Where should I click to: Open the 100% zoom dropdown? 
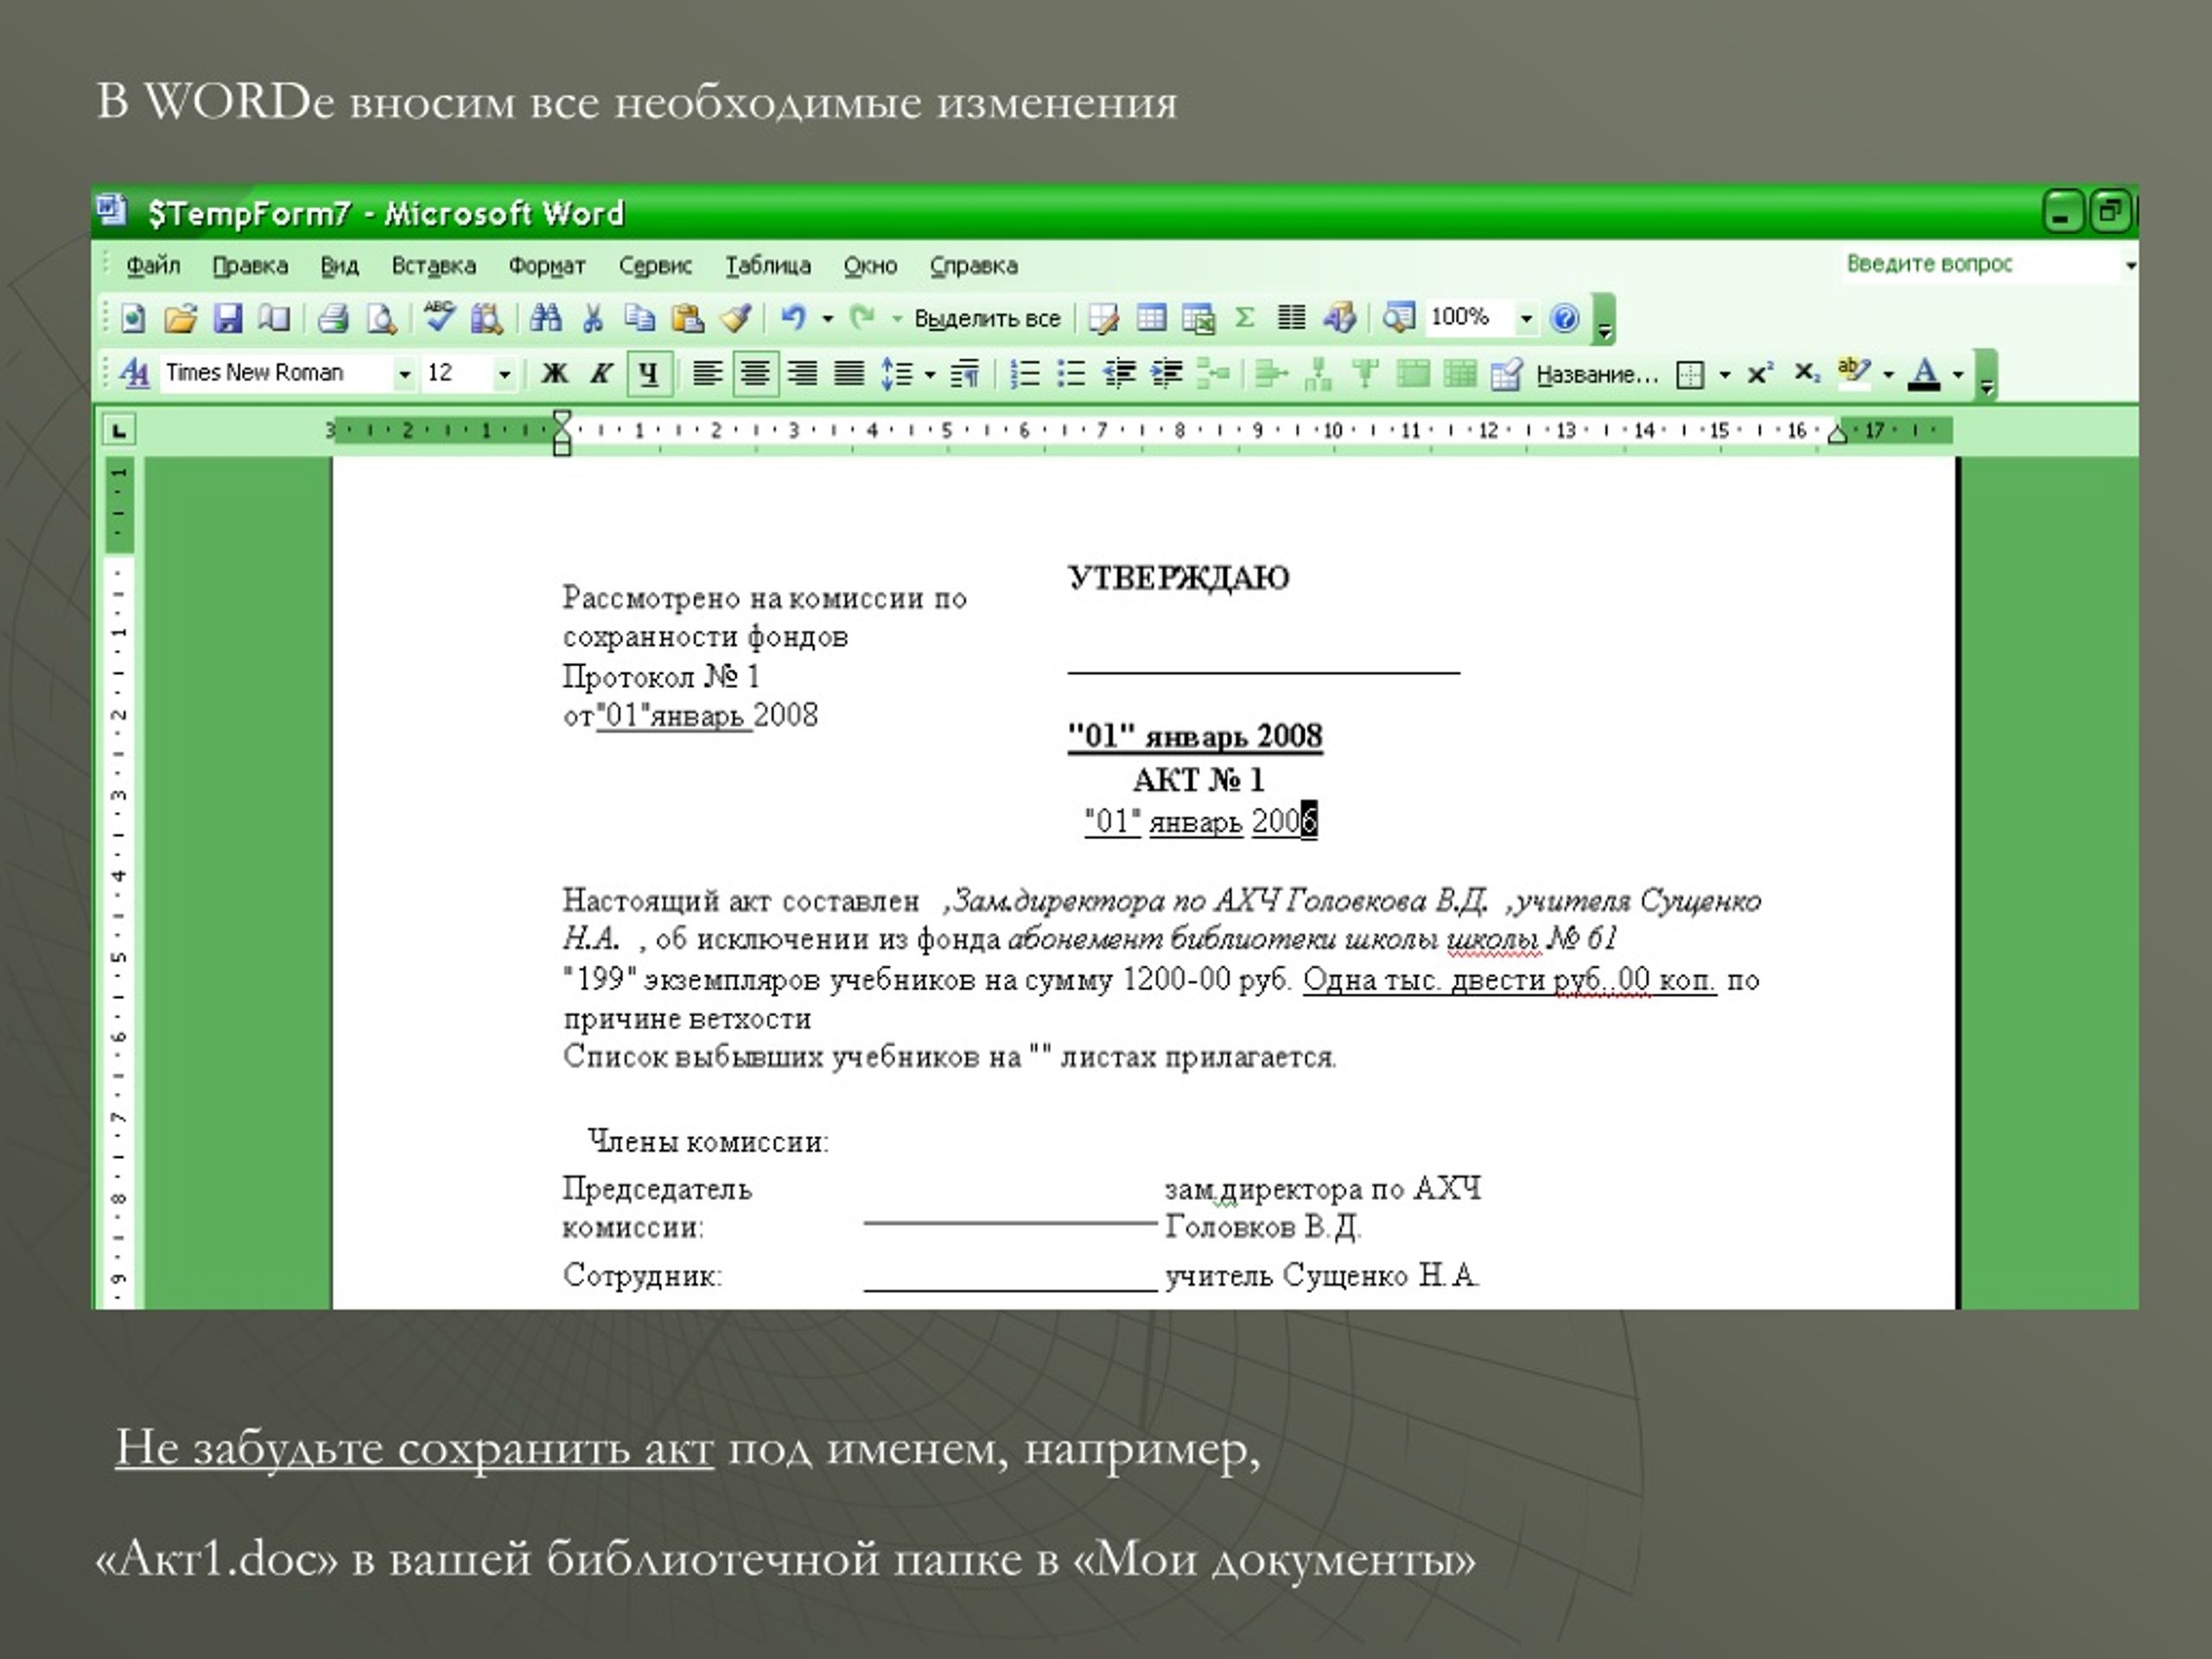pyautogui.click(x=1526, y=319)
